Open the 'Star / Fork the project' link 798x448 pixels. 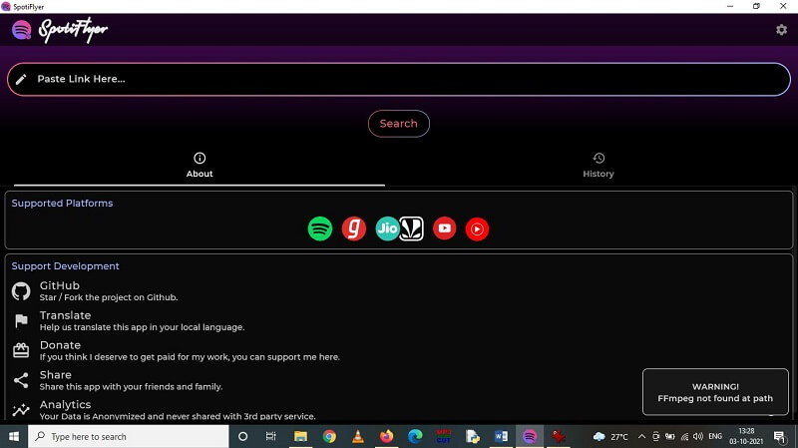coord(108,297)
